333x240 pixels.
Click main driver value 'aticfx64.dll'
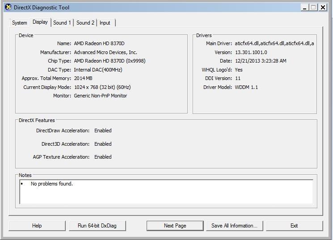pos(274,43)
